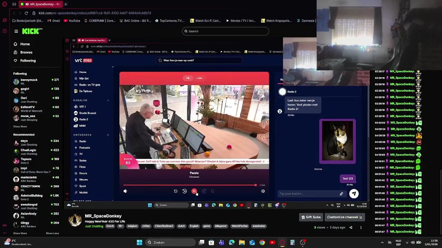This screenshot has width=442, height=248.
Task: Open the TopCartoons.TV bookmark
Action: coord(170,21)
